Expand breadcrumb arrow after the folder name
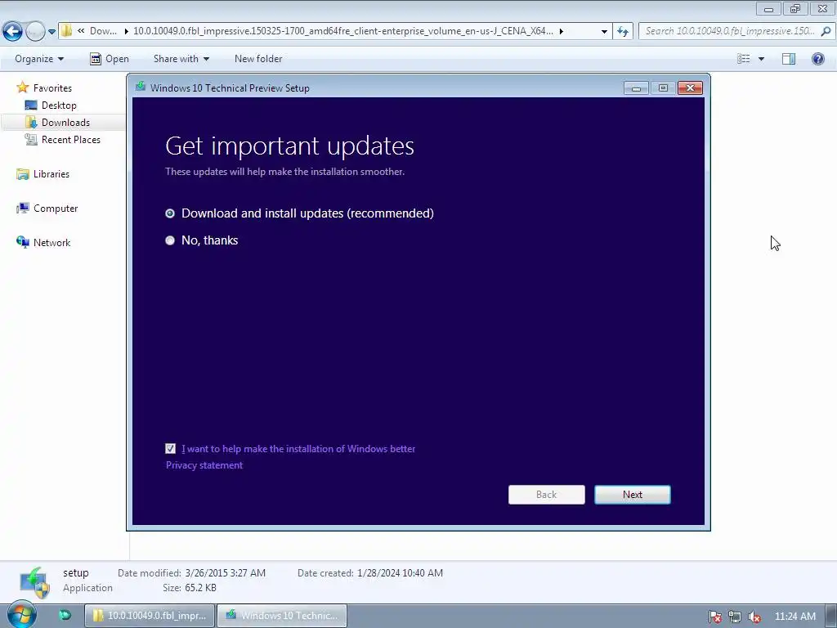 [561, 31]
